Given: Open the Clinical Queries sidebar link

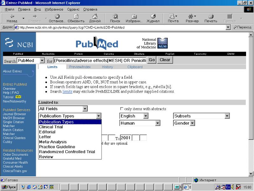Looking at the screenshot, I should 14,138.
